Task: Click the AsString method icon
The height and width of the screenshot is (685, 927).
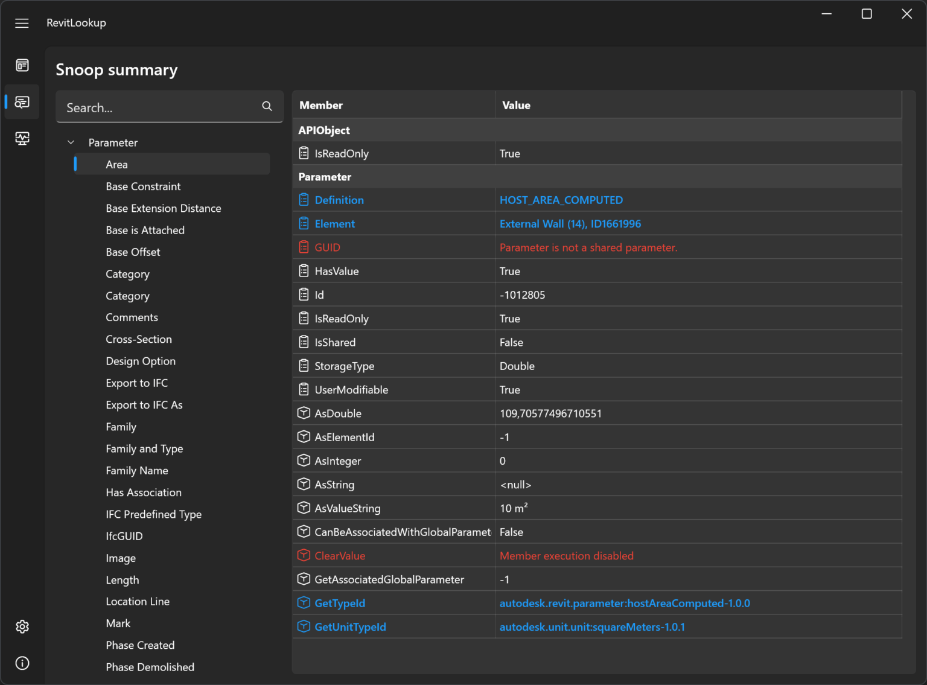Action: point(304,484)
